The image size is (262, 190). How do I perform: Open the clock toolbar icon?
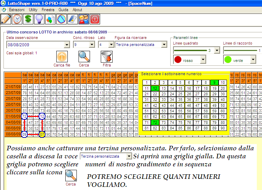(x=17, y=19)
